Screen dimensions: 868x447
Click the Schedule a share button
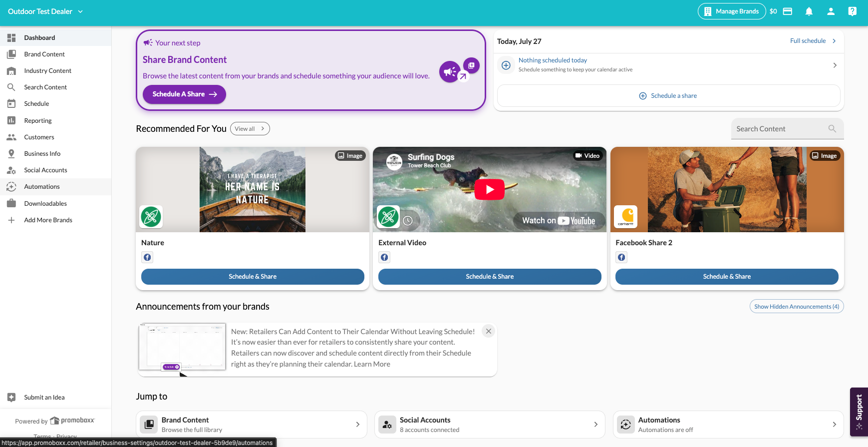point(669,96)
